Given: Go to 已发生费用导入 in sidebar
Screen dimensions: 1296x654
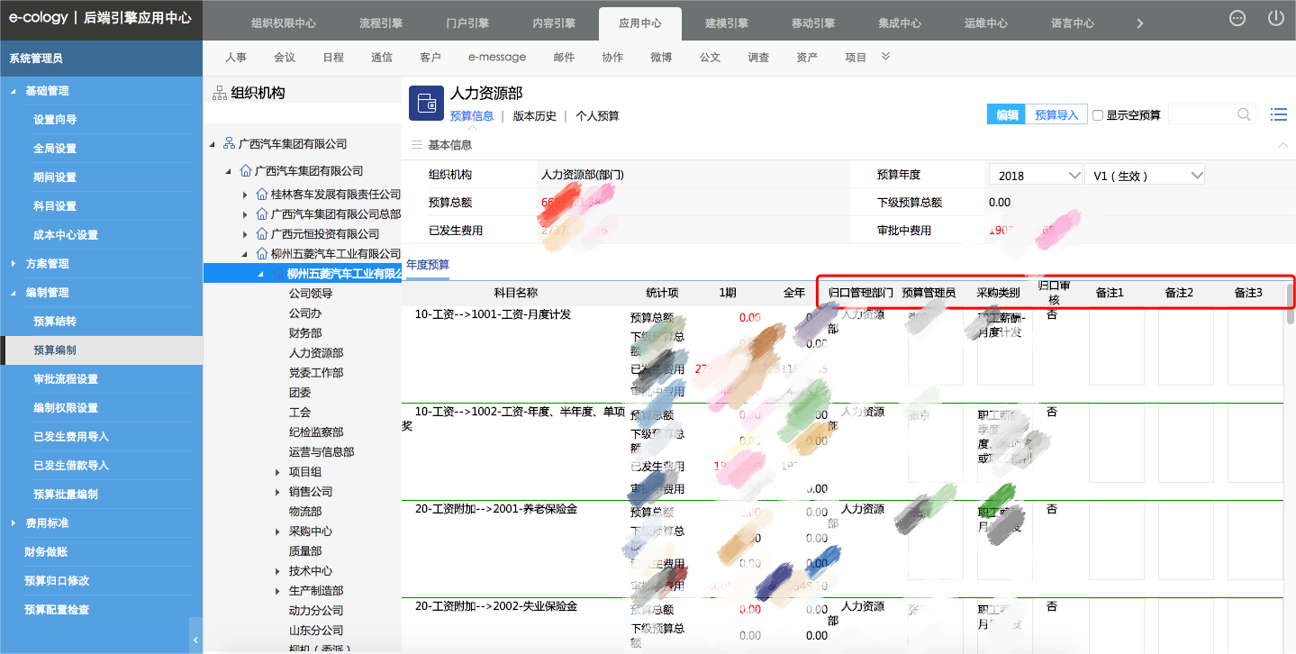Looking at the screenshot, I should [71, 437].
